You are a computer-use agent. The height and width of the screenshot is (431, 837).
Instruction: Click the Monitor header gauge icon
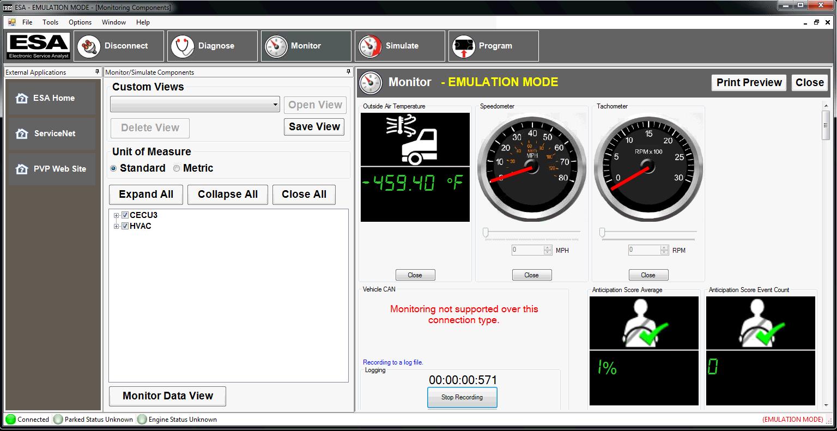(371, 83)
